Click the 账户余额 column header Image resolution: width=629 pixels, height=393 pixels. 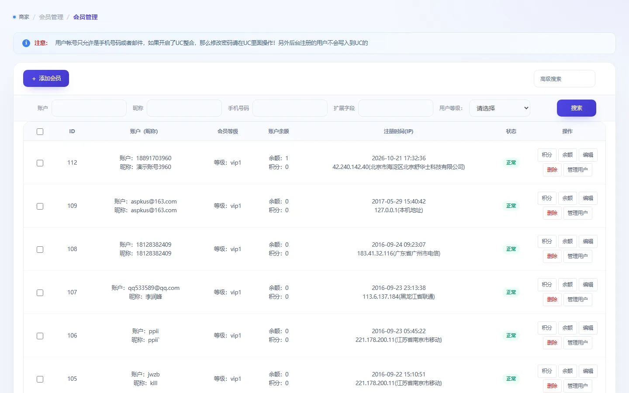(279, 131)
